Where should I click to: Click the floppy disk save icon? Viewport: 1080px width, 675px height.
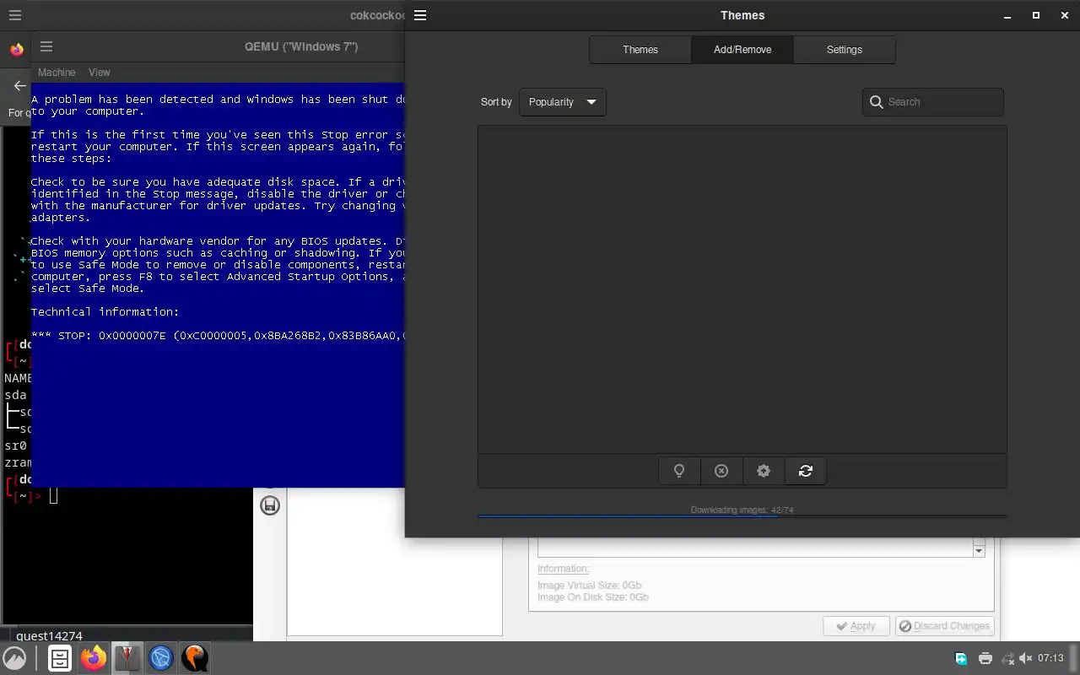(270, 505)
